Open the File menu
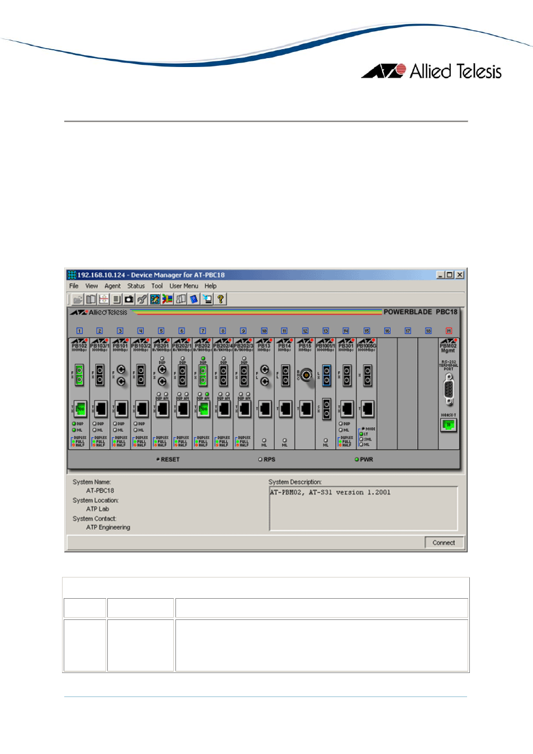The width and height of the screenshot is (533, 754). pos(74,286)
